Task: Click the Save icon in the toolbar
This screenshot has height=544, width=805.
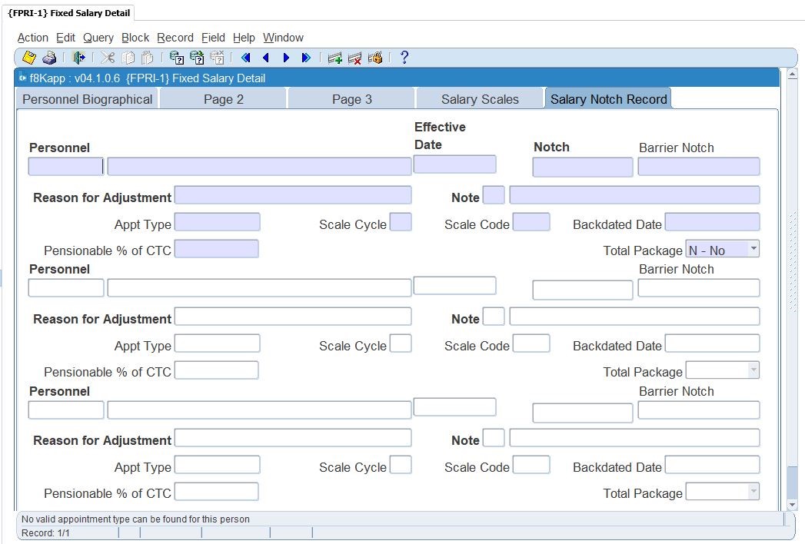Action: click(29, 58)
